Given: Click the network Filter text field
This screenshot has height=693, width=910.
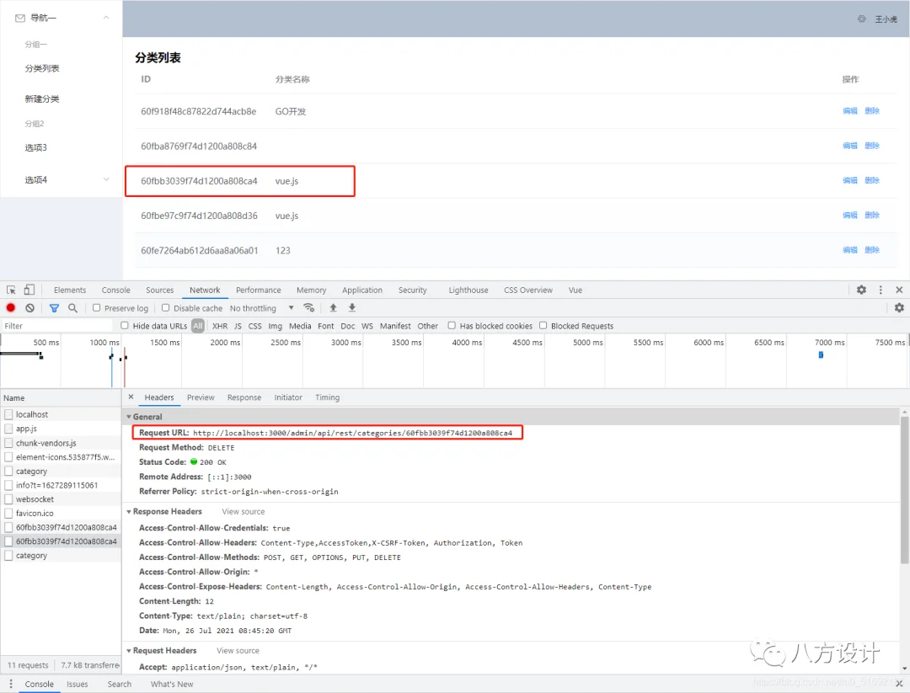Looking at the screenshot, I should [x=58, y=326].
